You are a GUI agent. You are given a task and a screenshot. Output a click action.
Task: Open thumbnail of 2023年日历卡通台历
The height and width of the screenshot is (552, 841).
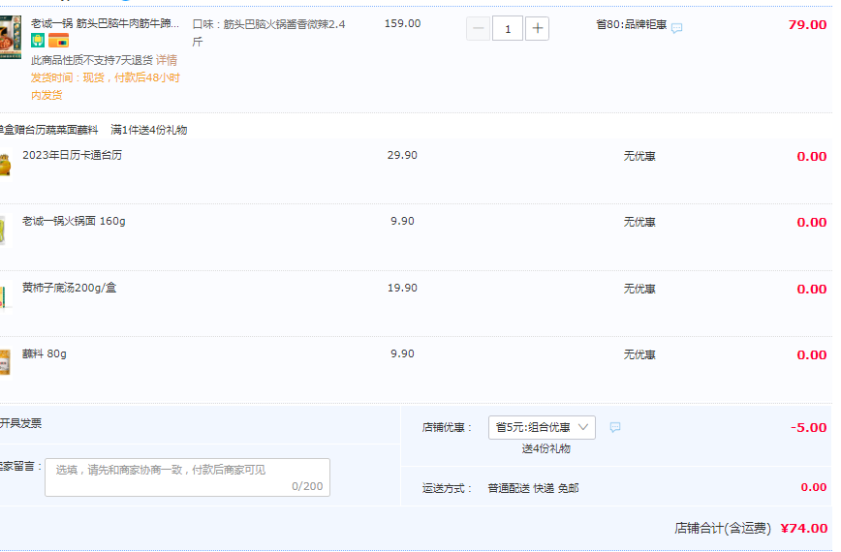coord(6,165)
